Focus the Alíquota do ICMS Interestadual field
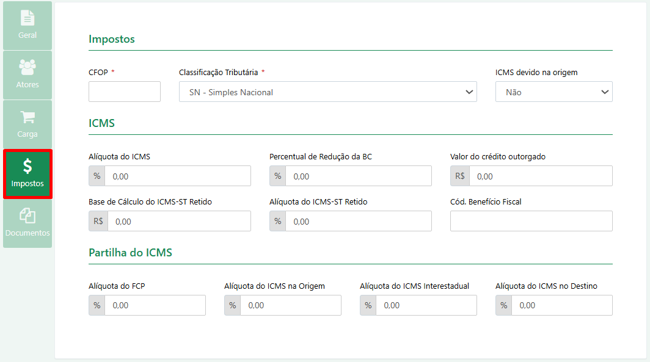Image resolution: width=650 pixels, height=362 pixels. pos(426,305)
